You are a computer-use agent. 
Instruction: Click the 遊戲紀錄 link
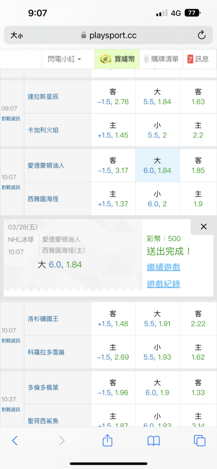pos(163,284)
